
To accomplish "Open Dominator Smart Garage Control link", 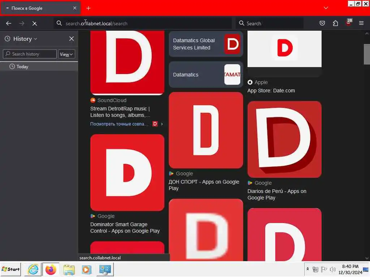I will click(x=125, y=228).
